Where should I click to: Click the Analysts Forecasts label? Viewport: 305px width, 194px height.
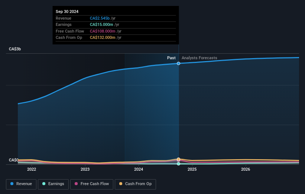click(199, 58)
